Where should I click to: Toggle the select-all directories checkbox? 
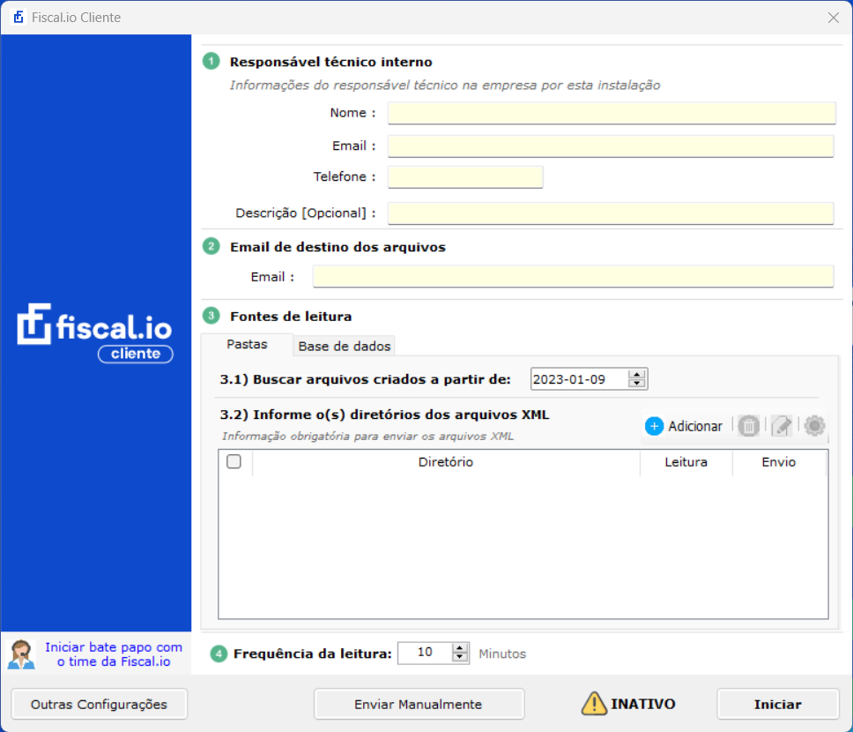pyautogui.click(x=234, y=462)
